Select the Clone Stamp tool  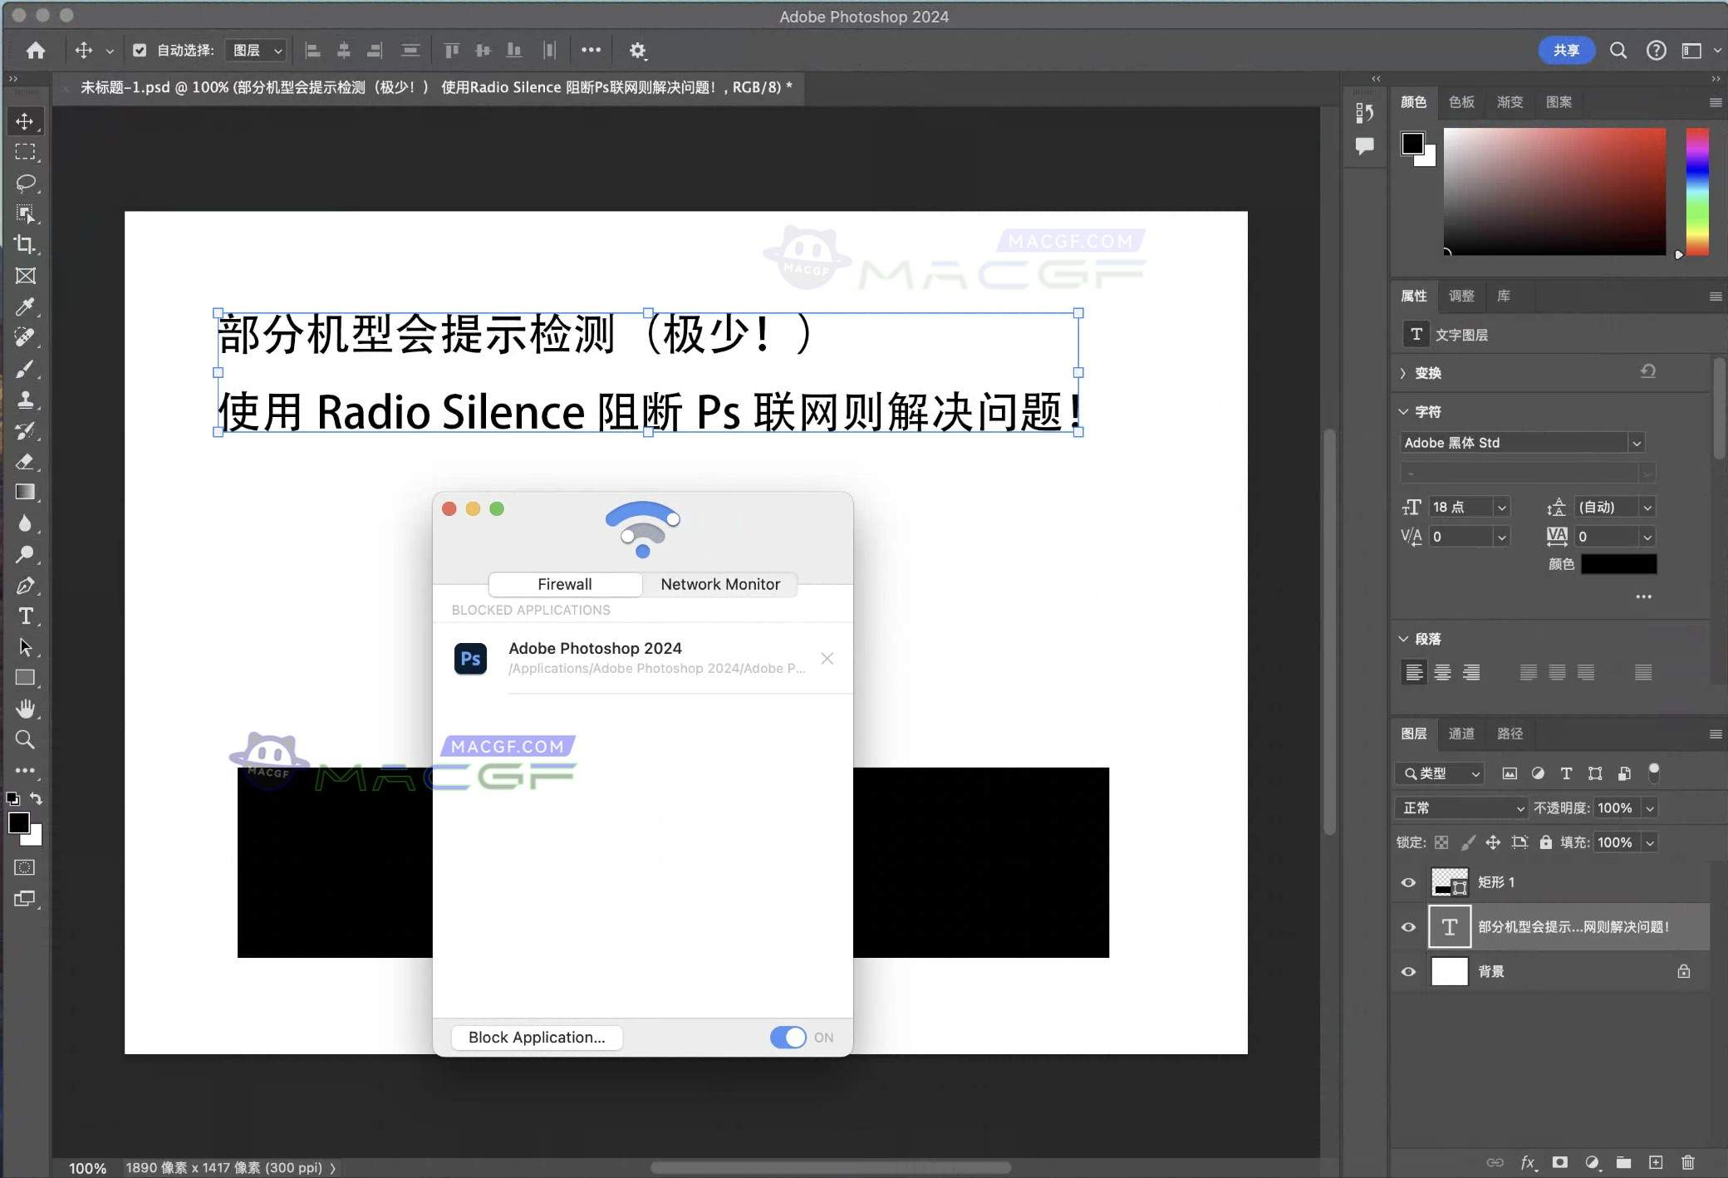click(26, 400)
